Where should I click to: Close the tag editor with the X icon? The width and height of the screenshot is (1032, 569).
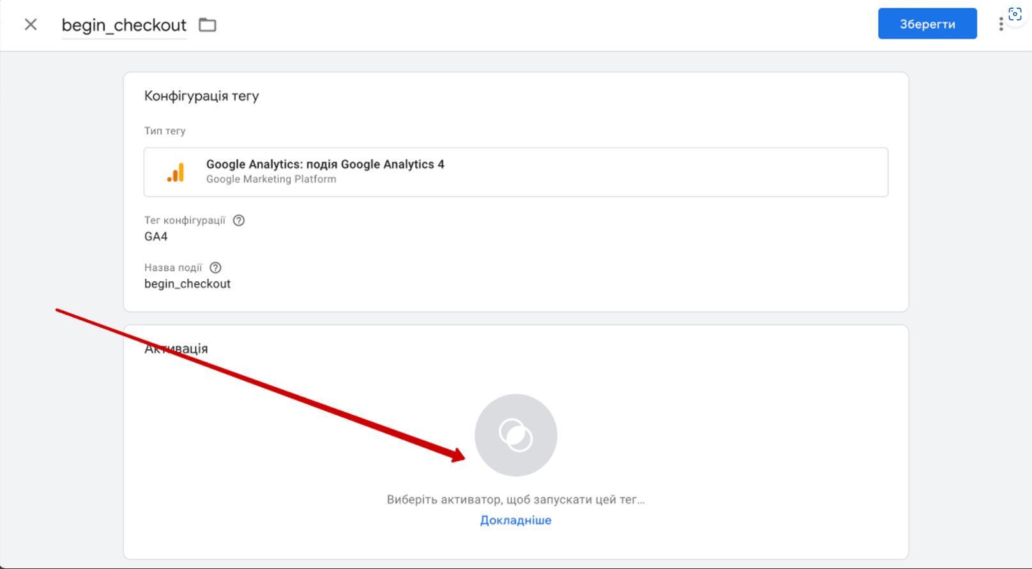point(31,25)
